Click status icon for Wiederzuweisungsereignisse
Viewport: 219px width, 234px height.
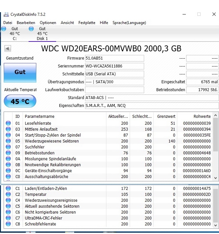[x=8, y=200]
